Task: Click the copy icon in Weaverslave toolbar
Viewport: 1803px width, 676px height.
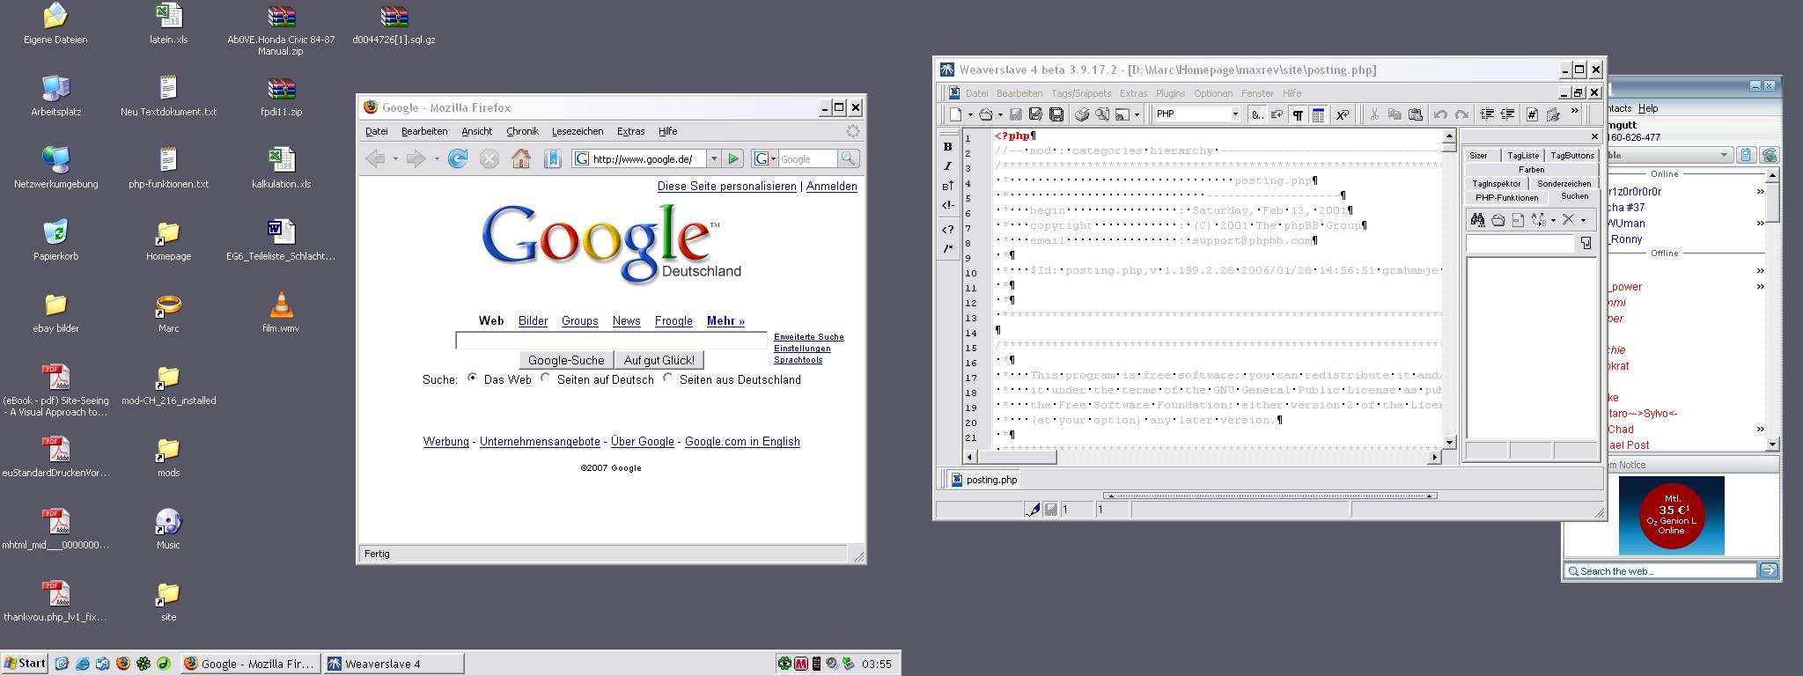Action: tap(1395, 114)
